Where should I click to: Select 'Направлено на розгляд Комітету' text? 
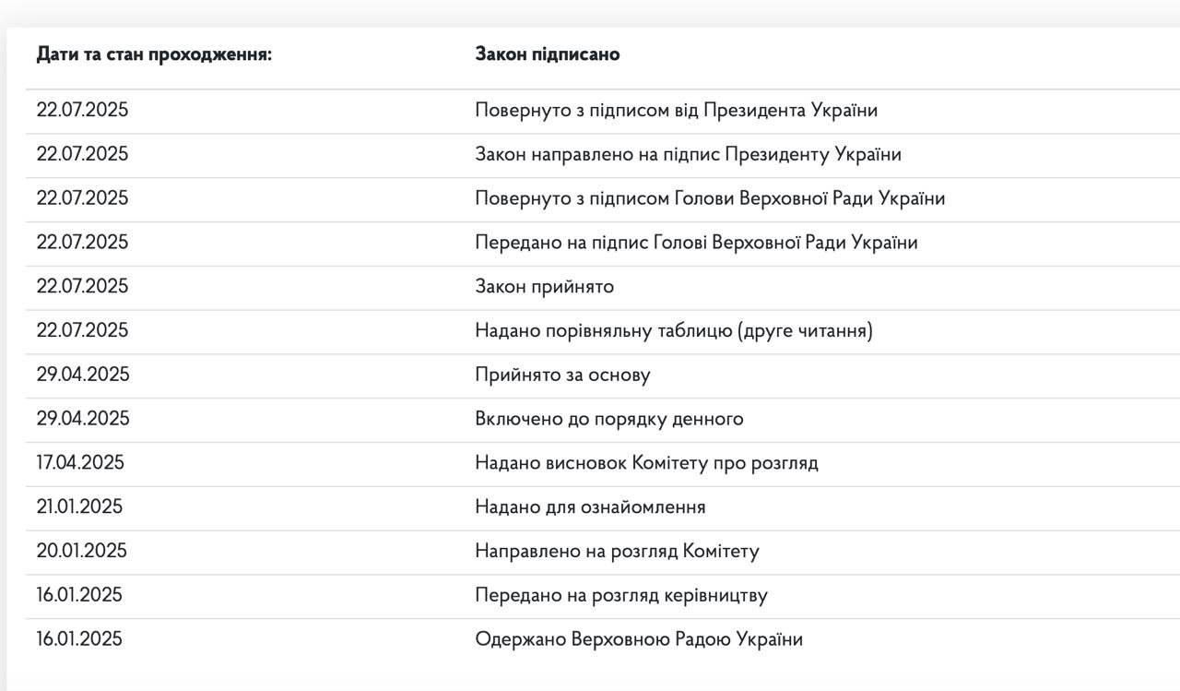[617, 552]
